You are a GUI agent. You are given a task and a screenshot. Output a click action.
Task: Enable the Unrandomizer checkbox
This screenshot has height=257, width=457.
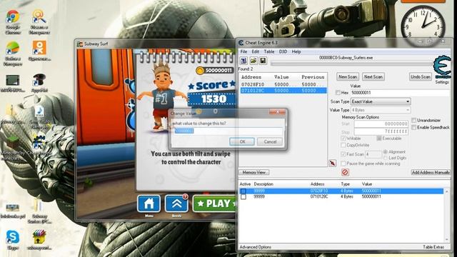click(x=414, y=121)
